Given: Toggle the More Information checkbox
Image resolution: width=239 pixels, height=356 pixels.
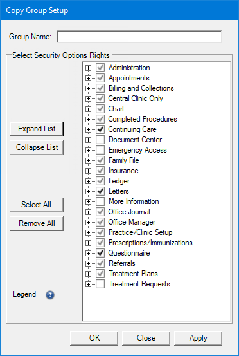Looking at the screenshot, I should click(x=100, y=201).
